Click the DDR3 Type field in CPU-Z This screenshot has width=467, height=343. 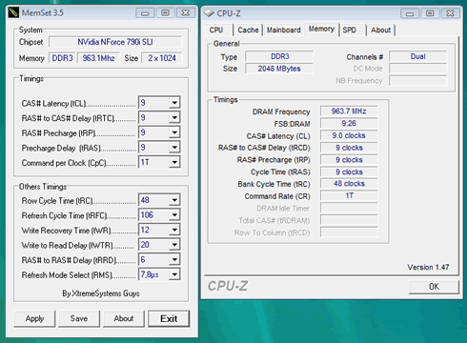tap(279, 56)
